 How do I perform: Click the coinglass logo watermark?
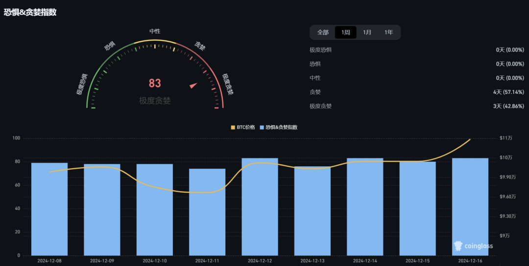pyautogui.click(x=473, y=246)
